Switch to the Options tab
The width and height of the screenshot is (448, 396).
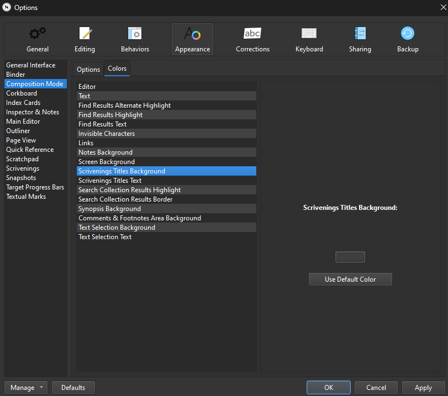[88, 70]
